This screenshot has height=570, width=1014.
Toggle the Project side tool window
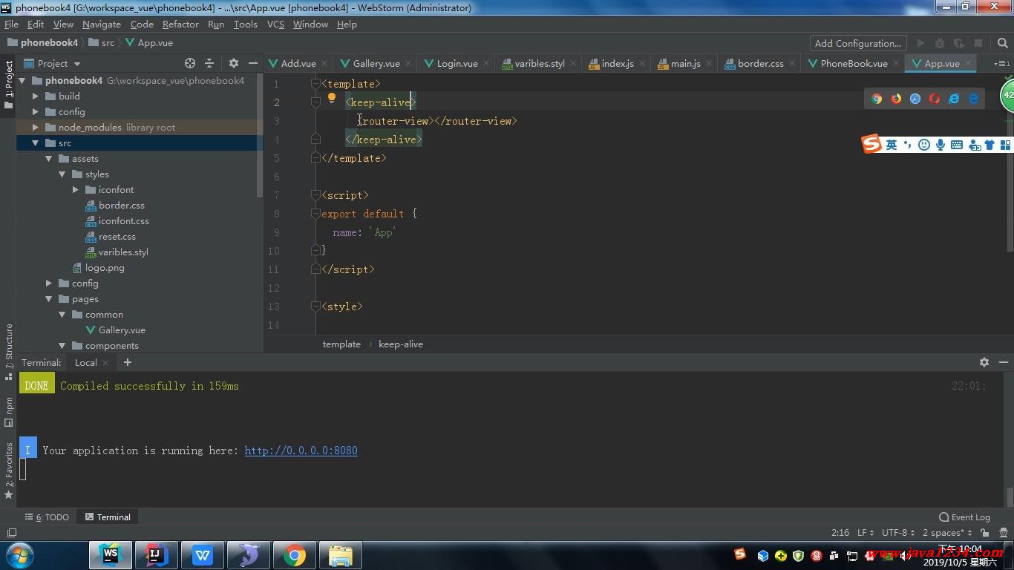coord(8,85)
